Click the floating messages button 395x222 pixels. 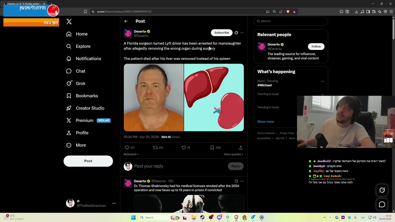382,204
